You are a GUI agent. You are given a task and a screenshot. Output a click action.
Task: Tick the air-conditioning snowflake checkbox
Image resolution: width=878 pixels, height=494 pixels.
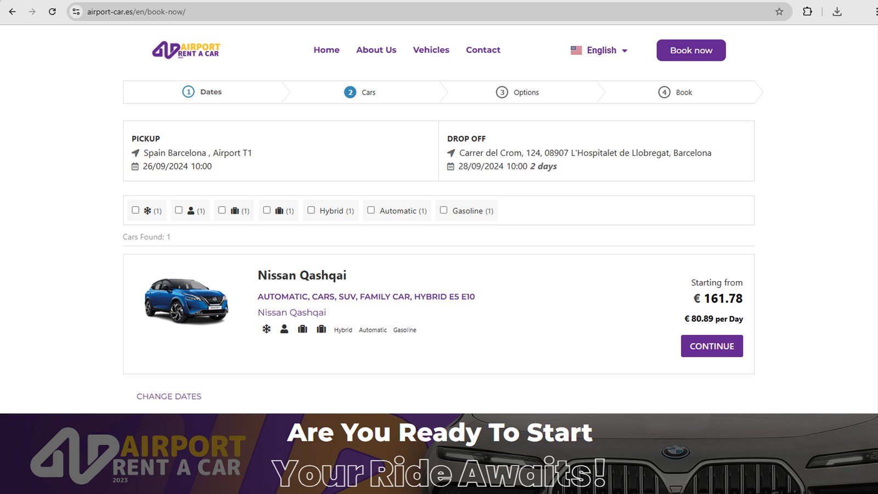click(136, 210)
